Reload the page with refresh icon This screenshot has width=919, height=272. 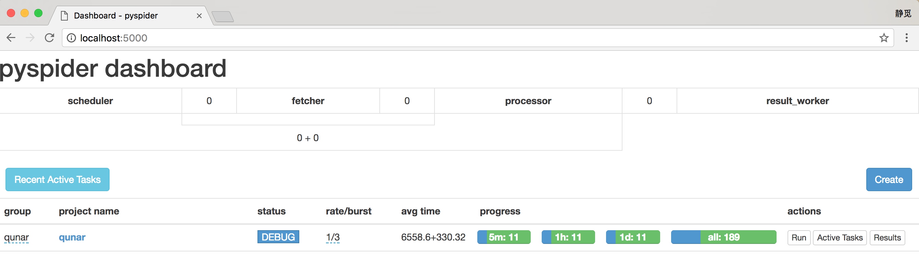pos(50,38)
